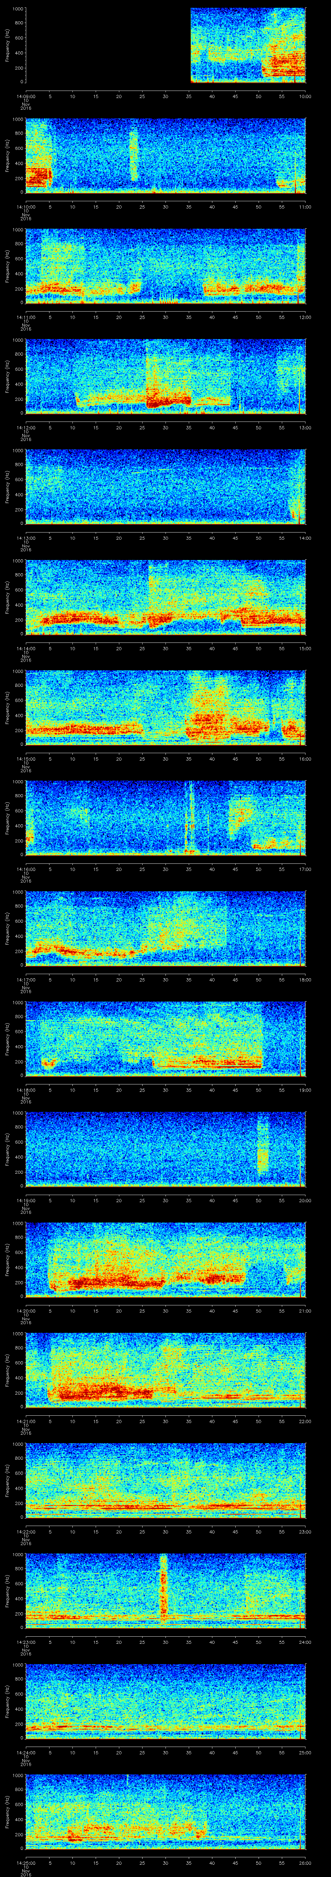Click the 24:00 end-of-axis time label
Image resolution: width=331 pixels, height=1877 pixels.
click(305, 1641)
